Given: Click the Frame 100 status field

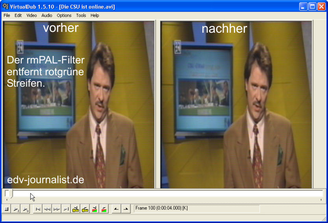Looking at the screenshot, I should tap(196, 209).
